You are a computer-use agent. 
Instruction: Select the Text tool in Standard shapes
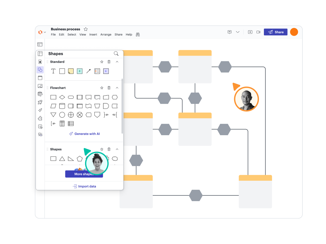click(x=53, y=71)
